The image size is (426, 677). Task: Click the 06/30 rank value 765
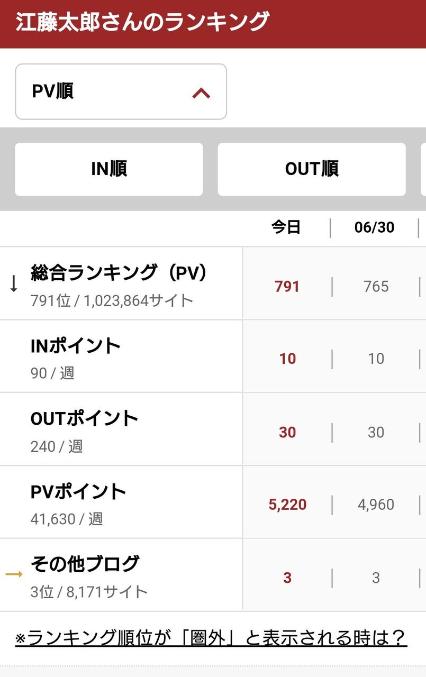376,287
